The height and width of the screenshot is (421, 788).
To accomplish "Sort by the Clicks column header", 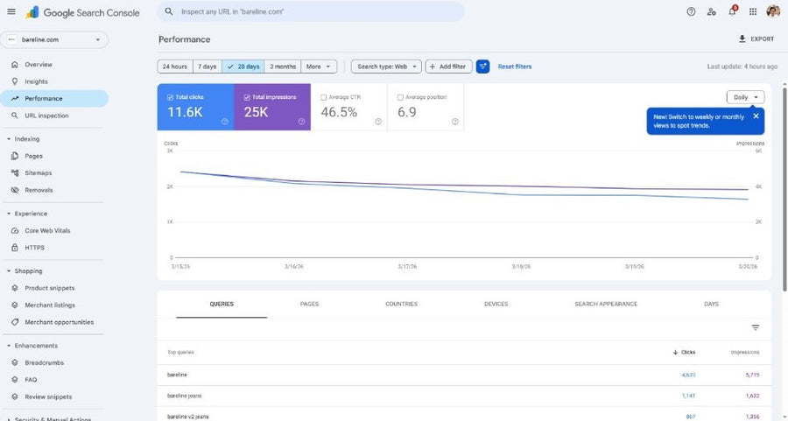I will pyautogui.click(x=684, y=352).
